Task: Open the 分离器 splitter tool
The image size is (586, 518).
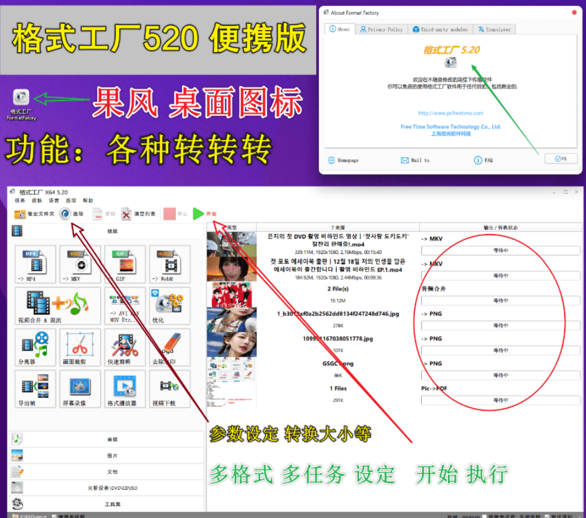Action: [x=36, y=347]
